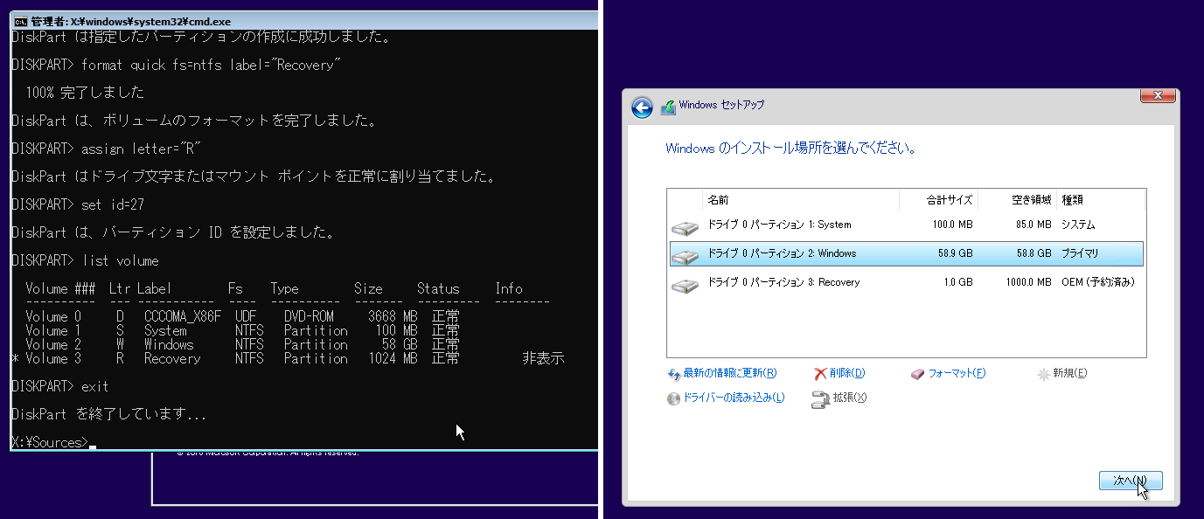Click the cmd.exe title bar icon
The image size is (1204, 519).
coord(20,21)
